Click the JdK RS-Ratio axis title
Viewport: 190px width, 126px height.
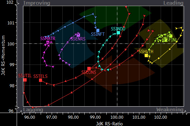(109, 124)
